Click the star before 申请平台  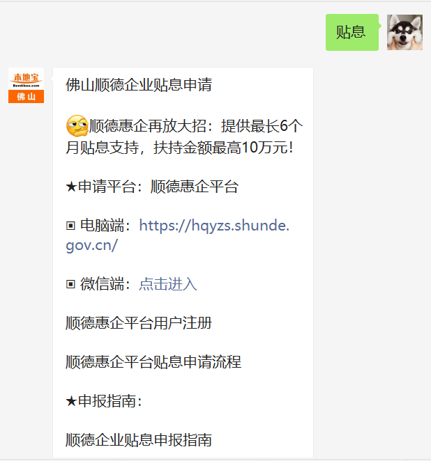pyautogui.click(x=71, y=187)
